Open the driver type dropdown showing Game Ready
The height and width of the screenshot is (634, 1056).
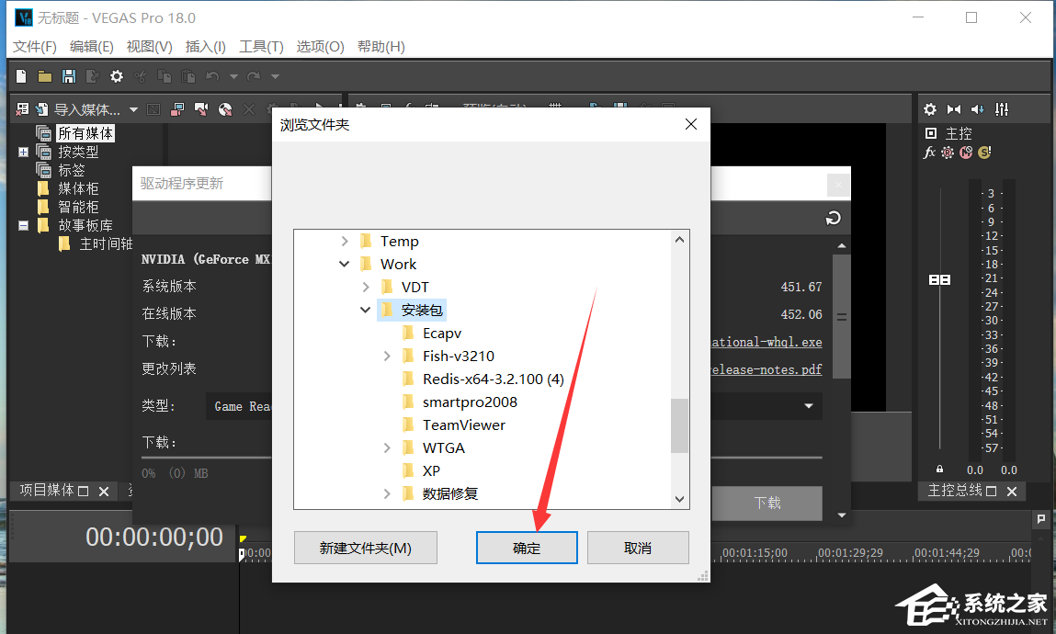pos(807,405)
